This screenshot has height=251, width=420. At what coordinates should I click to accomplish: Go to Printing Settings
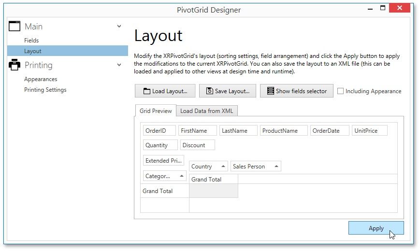point(45,90)
